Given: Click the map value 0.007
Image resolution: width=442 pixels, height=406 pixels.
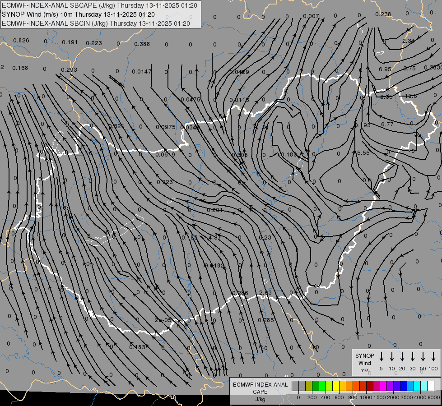Looking at the screenshot, I should point(311,16).
